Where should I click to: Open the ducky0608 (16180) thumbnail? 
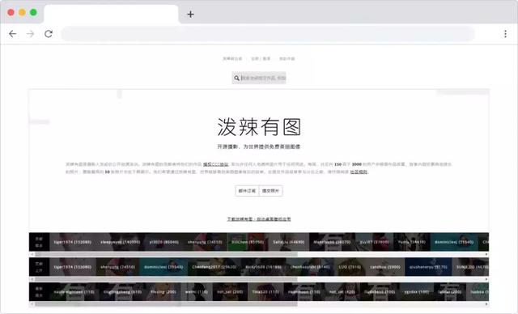coord(263,267)
